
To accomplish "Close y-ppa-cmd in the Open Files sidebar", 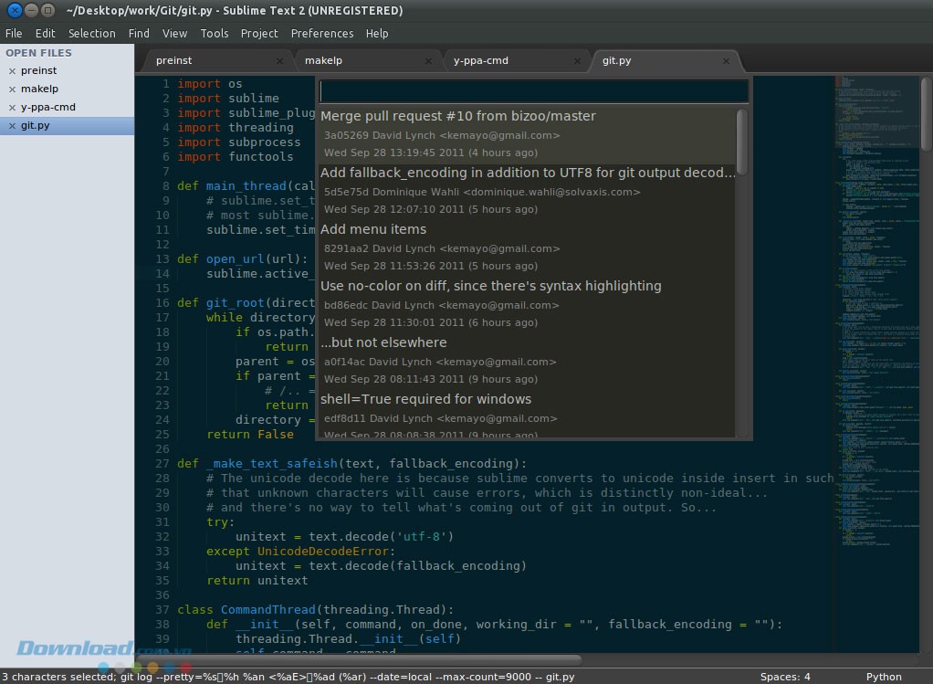I will (x=12, y=108).
